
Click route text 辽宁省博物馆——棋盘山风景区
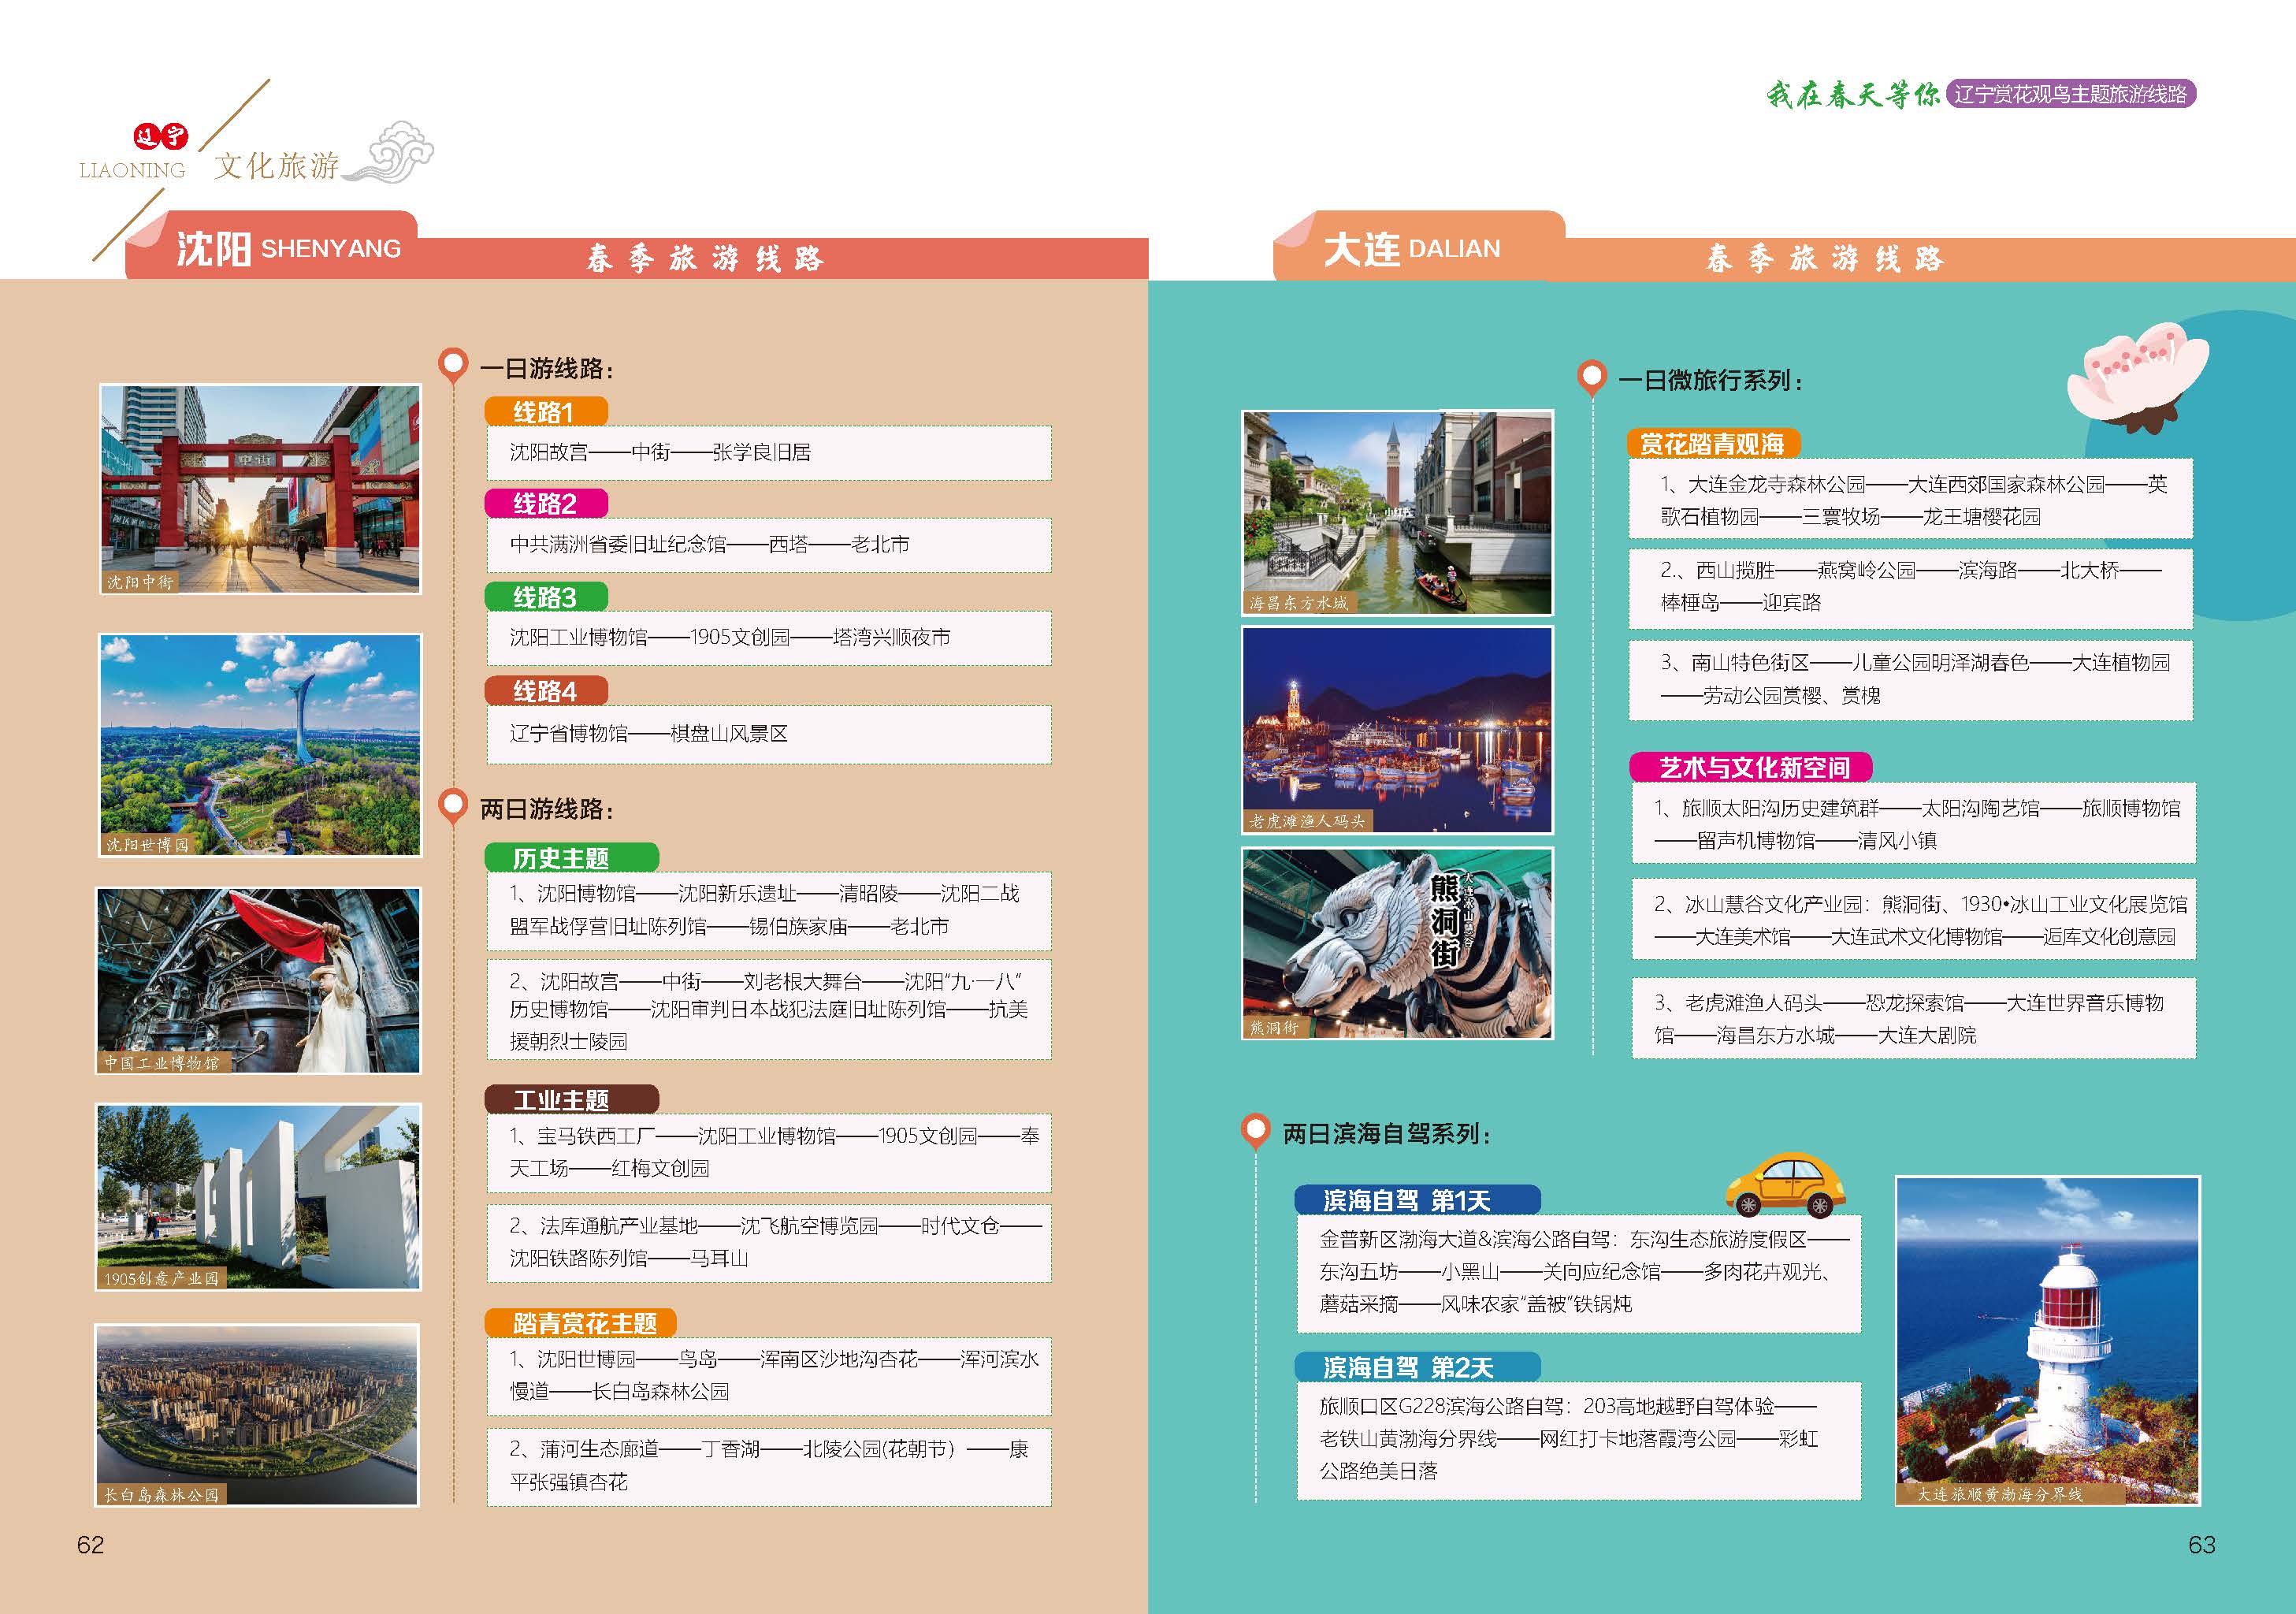(648, 733)
